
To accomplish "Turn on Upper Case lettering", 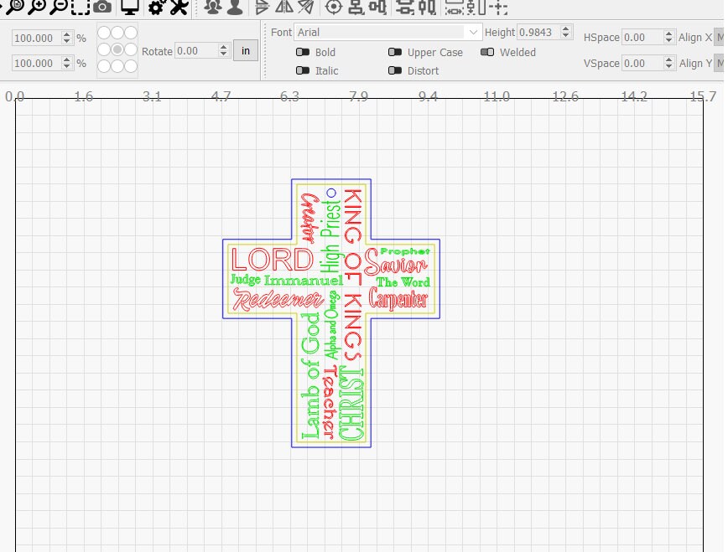I will (x=396, y=52).
